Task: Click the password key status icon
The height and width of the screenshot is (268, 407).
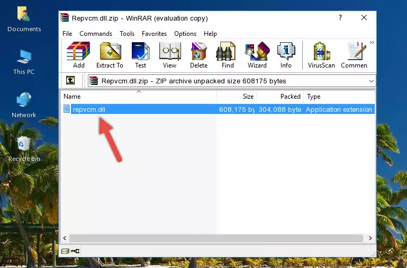Action: pyautogui.click(x=75, y=251)
